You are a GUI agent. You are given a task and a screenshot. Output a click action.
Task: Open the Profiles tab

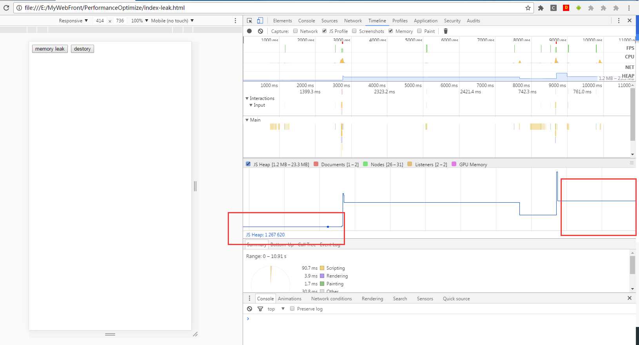400,21
